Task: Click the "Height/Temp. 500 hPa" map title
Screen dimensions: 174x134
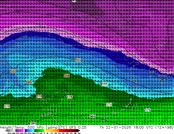Action: 22,127
